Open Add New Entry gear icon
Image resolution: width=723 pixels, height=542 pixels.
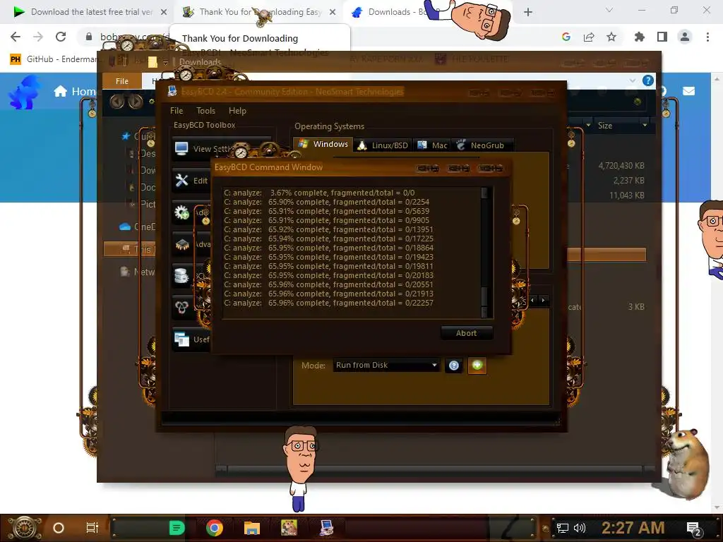181,212
